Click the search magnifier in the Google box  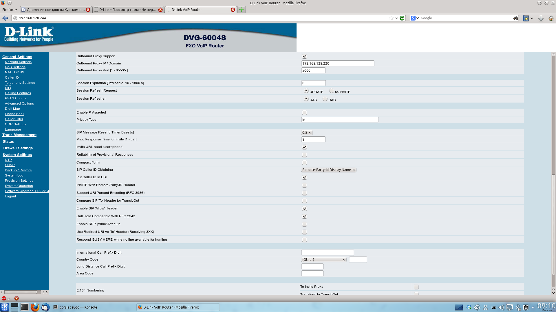[515, 18]
